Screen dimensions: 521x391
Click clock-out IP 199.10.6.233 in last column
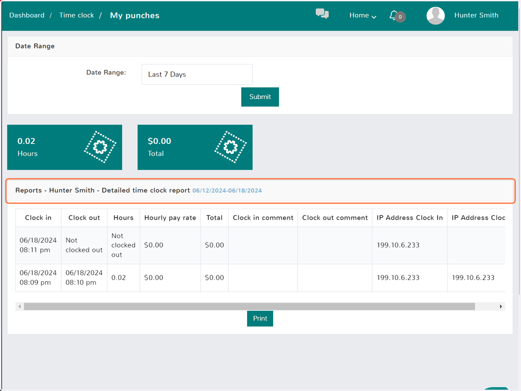[473, 278]
